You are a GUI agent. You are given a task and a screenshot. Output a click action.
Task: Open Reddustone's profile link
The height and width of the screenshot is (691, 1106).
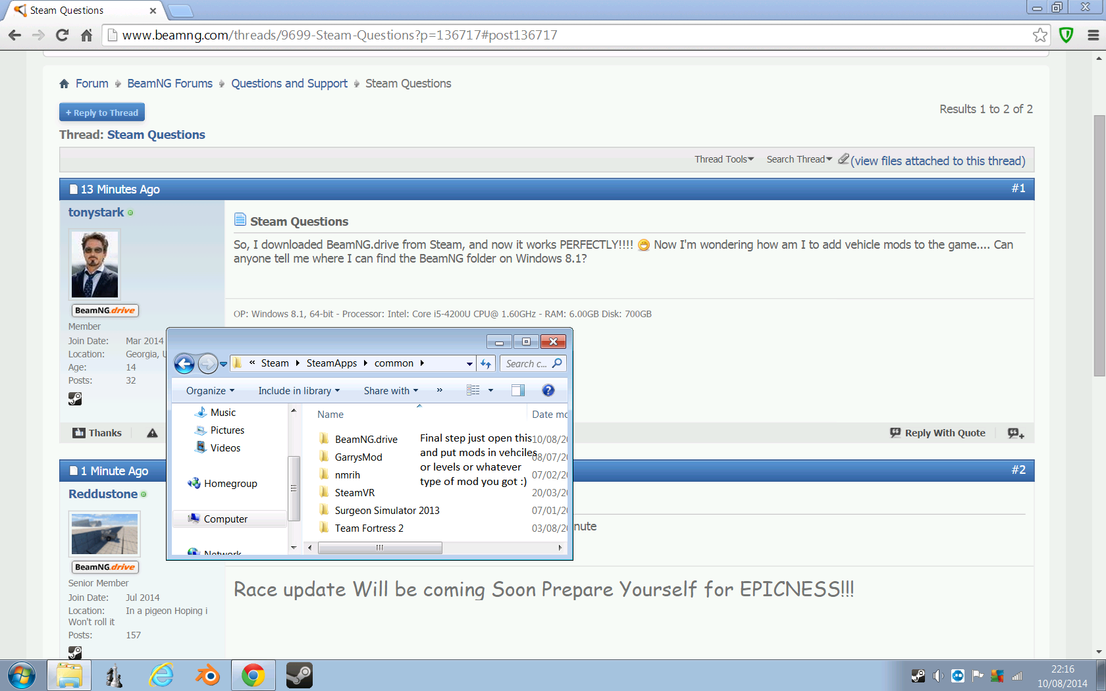103,494
